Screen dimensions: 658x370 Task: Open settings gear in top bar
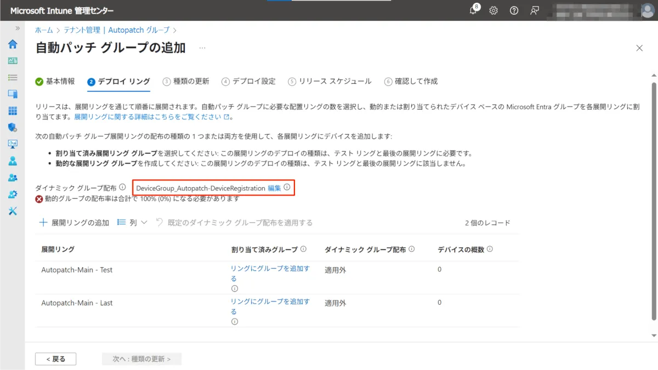[493, 10]
